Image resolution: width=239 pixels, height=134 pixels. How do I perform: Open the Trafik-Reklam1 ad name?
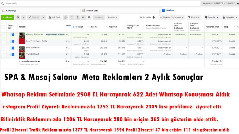point(32,54)
